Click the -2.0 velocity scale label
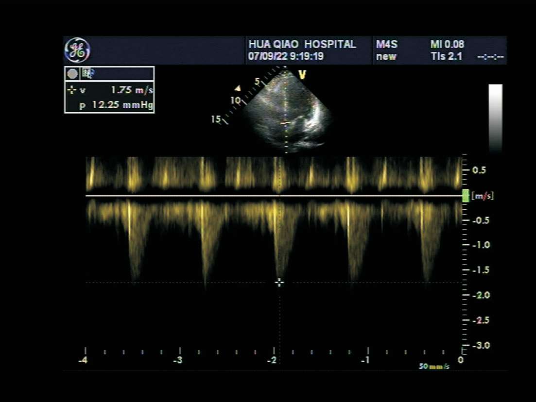 [481, 295]
